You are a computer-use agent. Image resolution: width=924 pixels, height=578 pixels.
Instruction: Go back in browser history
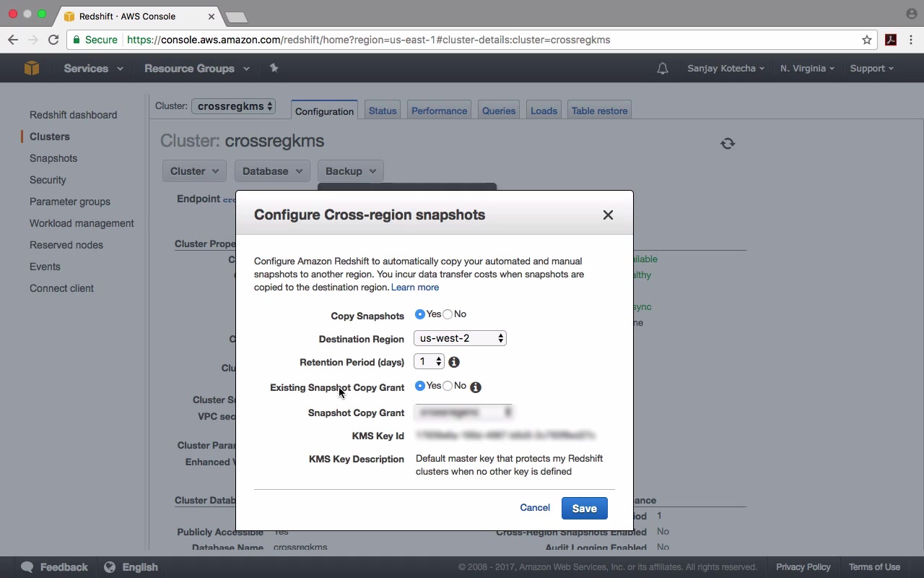tap(13, 40)
